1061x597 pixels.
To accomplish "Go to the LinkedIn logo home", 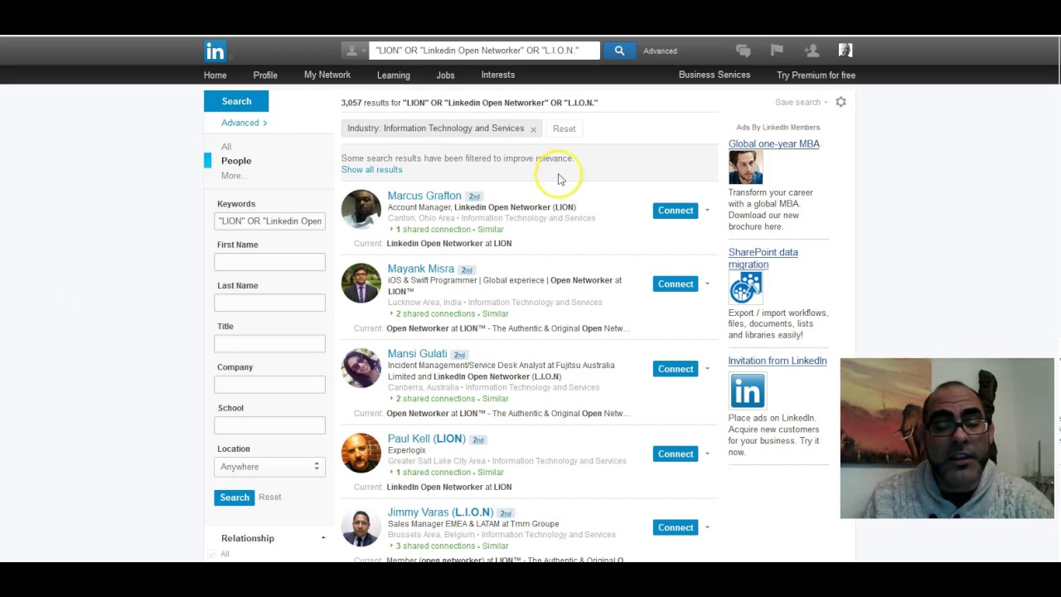I will (x=215, y=51).
